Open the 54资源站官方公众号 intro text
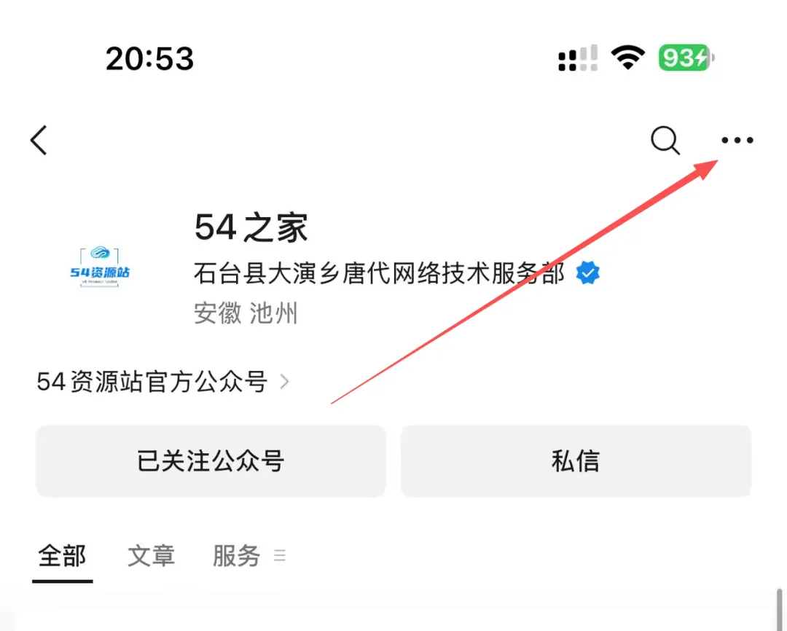The height and width of the screenshot is (631, 787). (x=152, y=382)
